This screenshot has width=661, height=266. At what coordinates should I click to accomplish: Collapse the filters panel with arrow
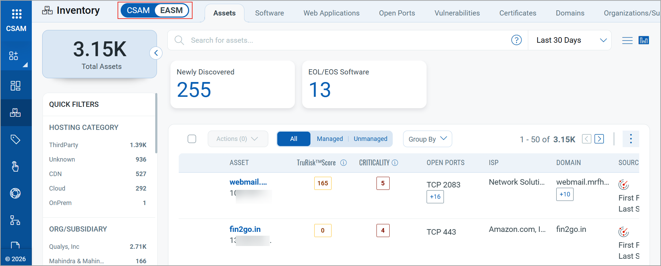pyautogui.click(x=156, y=53)
